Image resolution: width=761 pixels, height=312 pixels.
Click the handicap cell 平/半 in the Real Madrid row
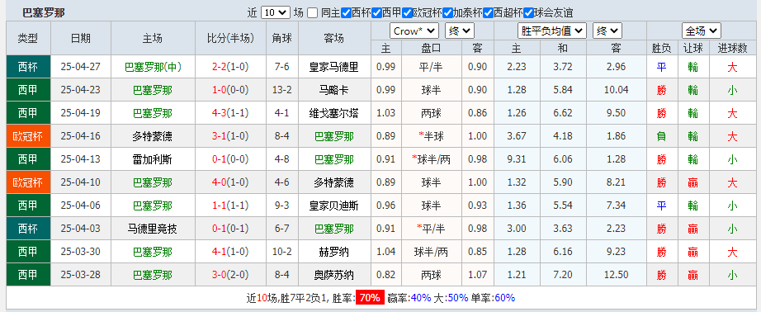[x=432, y=67]
